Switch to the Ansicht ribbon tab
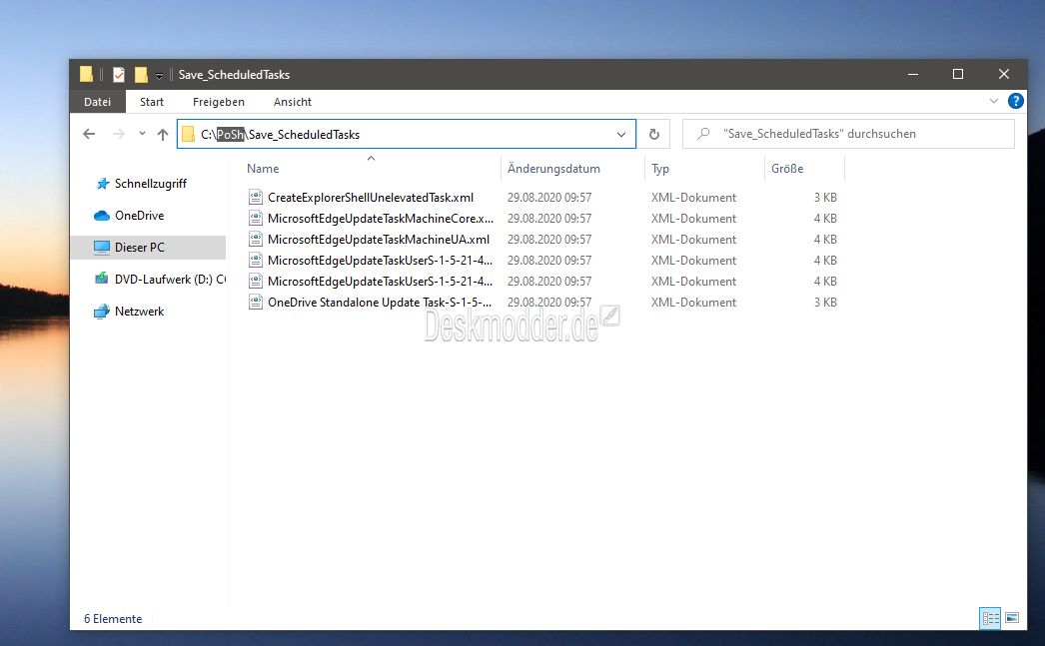 293,102
